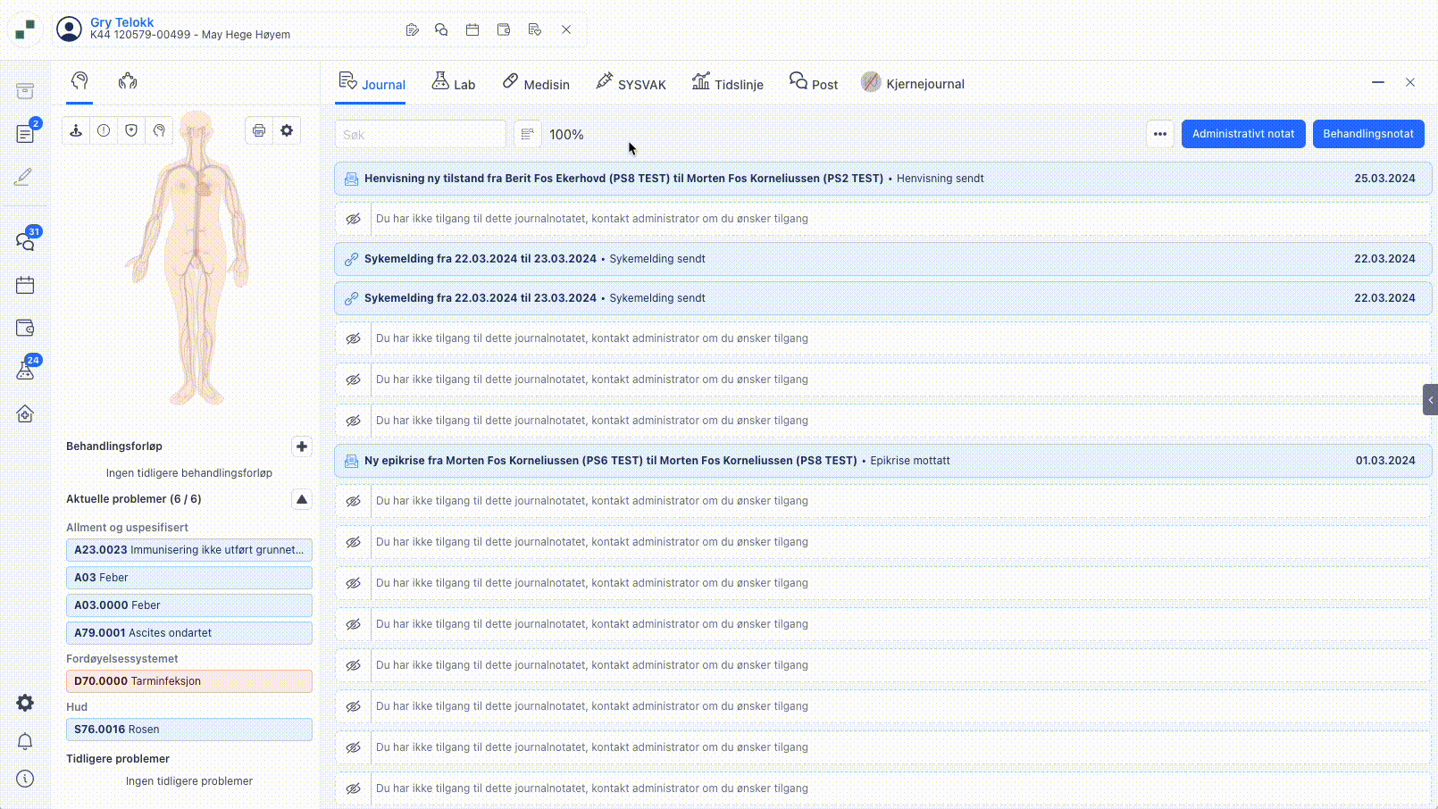Image resolution: width=1438 pixels, height=809 pixels.
Task: Click the Behandlingsnotat button
Action: [1368, 134]
